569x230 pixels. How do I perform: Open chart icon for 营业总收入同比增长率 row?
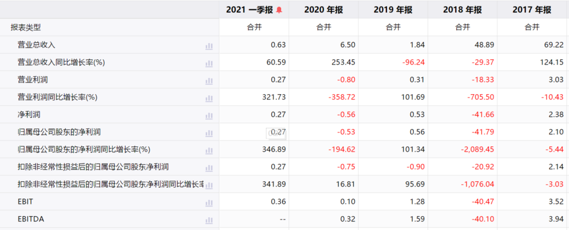[209, 63]
